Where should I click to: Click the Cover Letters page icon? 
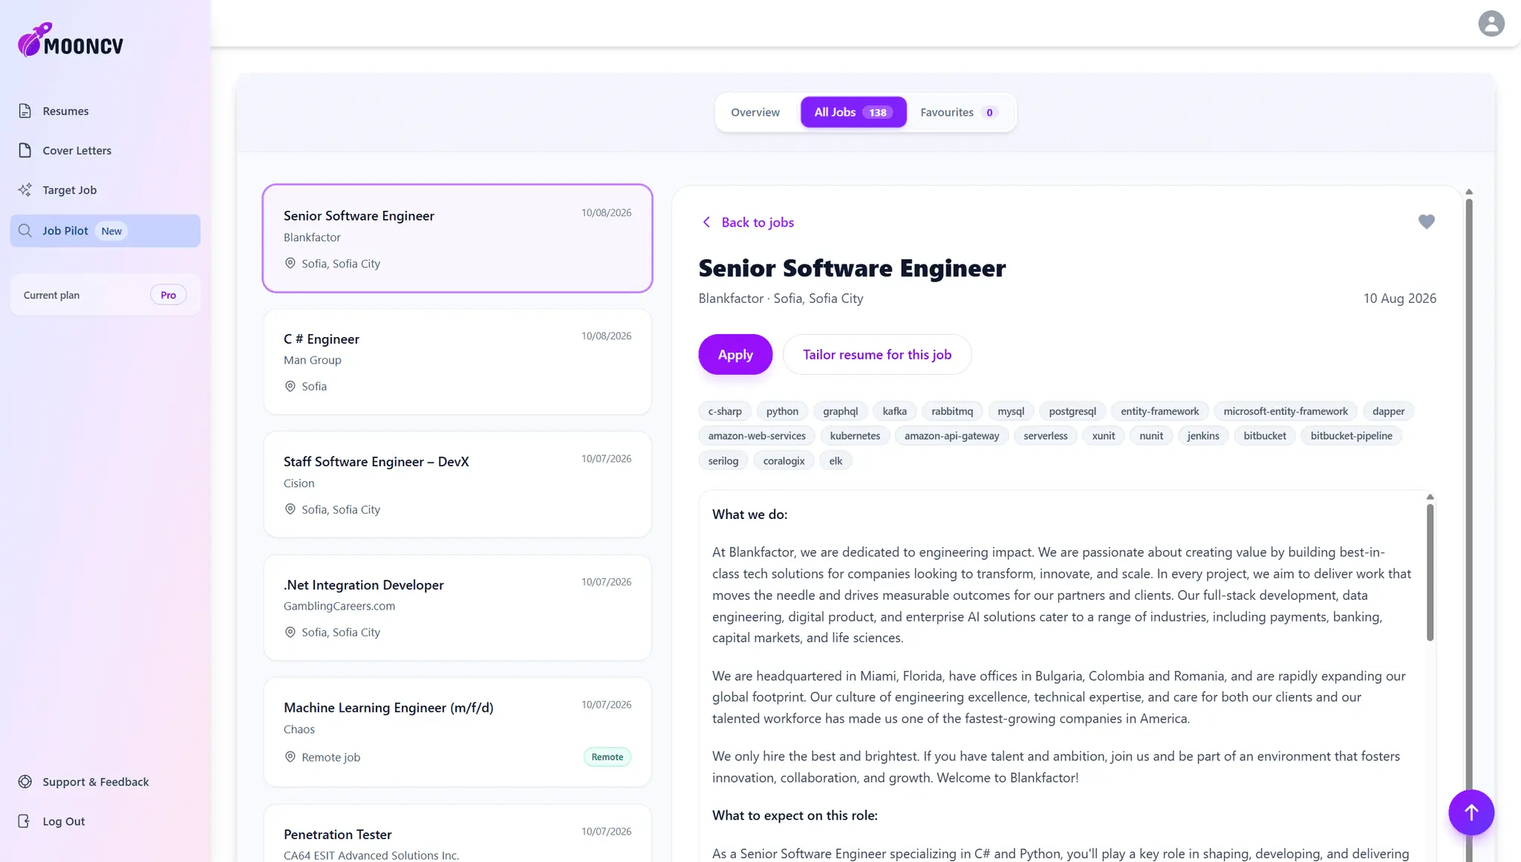click(25, 150)
